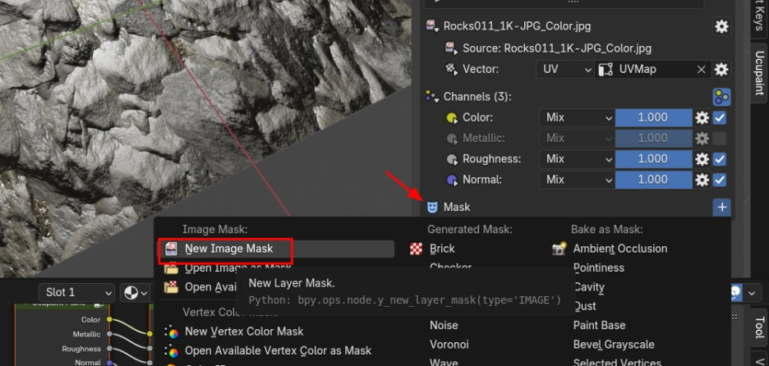Open gear settings for Metallic channel
The image size is (769, 366).
click(x=702, y=138)
